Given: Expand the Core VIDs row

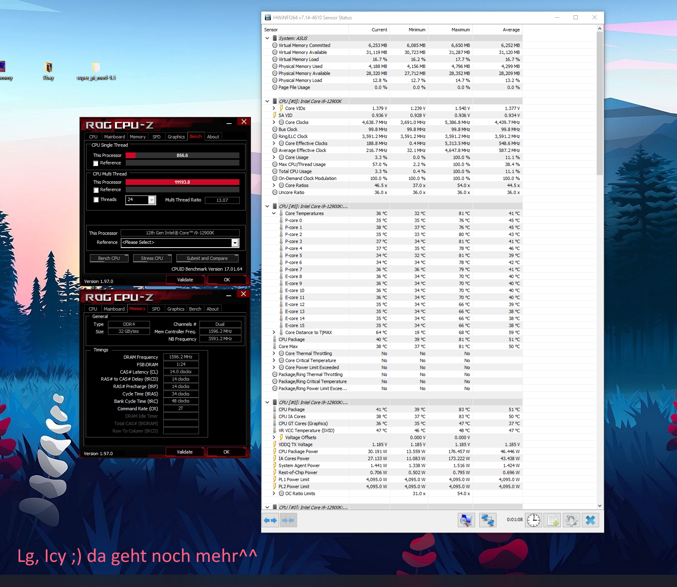Looking at the screenshot, I should 274,108.
